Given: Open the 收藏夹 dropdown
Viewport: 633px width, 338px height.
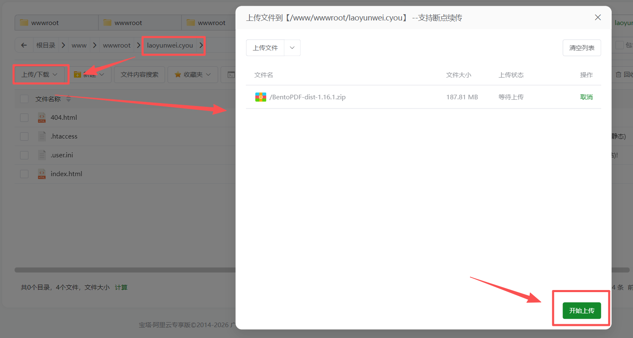Looking at the screenshot, I should [x=193, y=75].
